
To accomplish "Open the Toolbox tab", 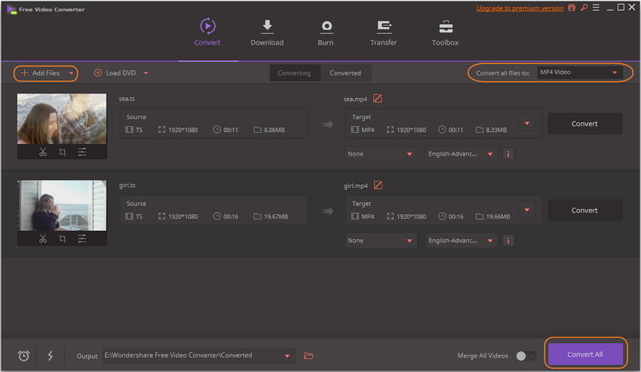I will (x=445, y=33).
